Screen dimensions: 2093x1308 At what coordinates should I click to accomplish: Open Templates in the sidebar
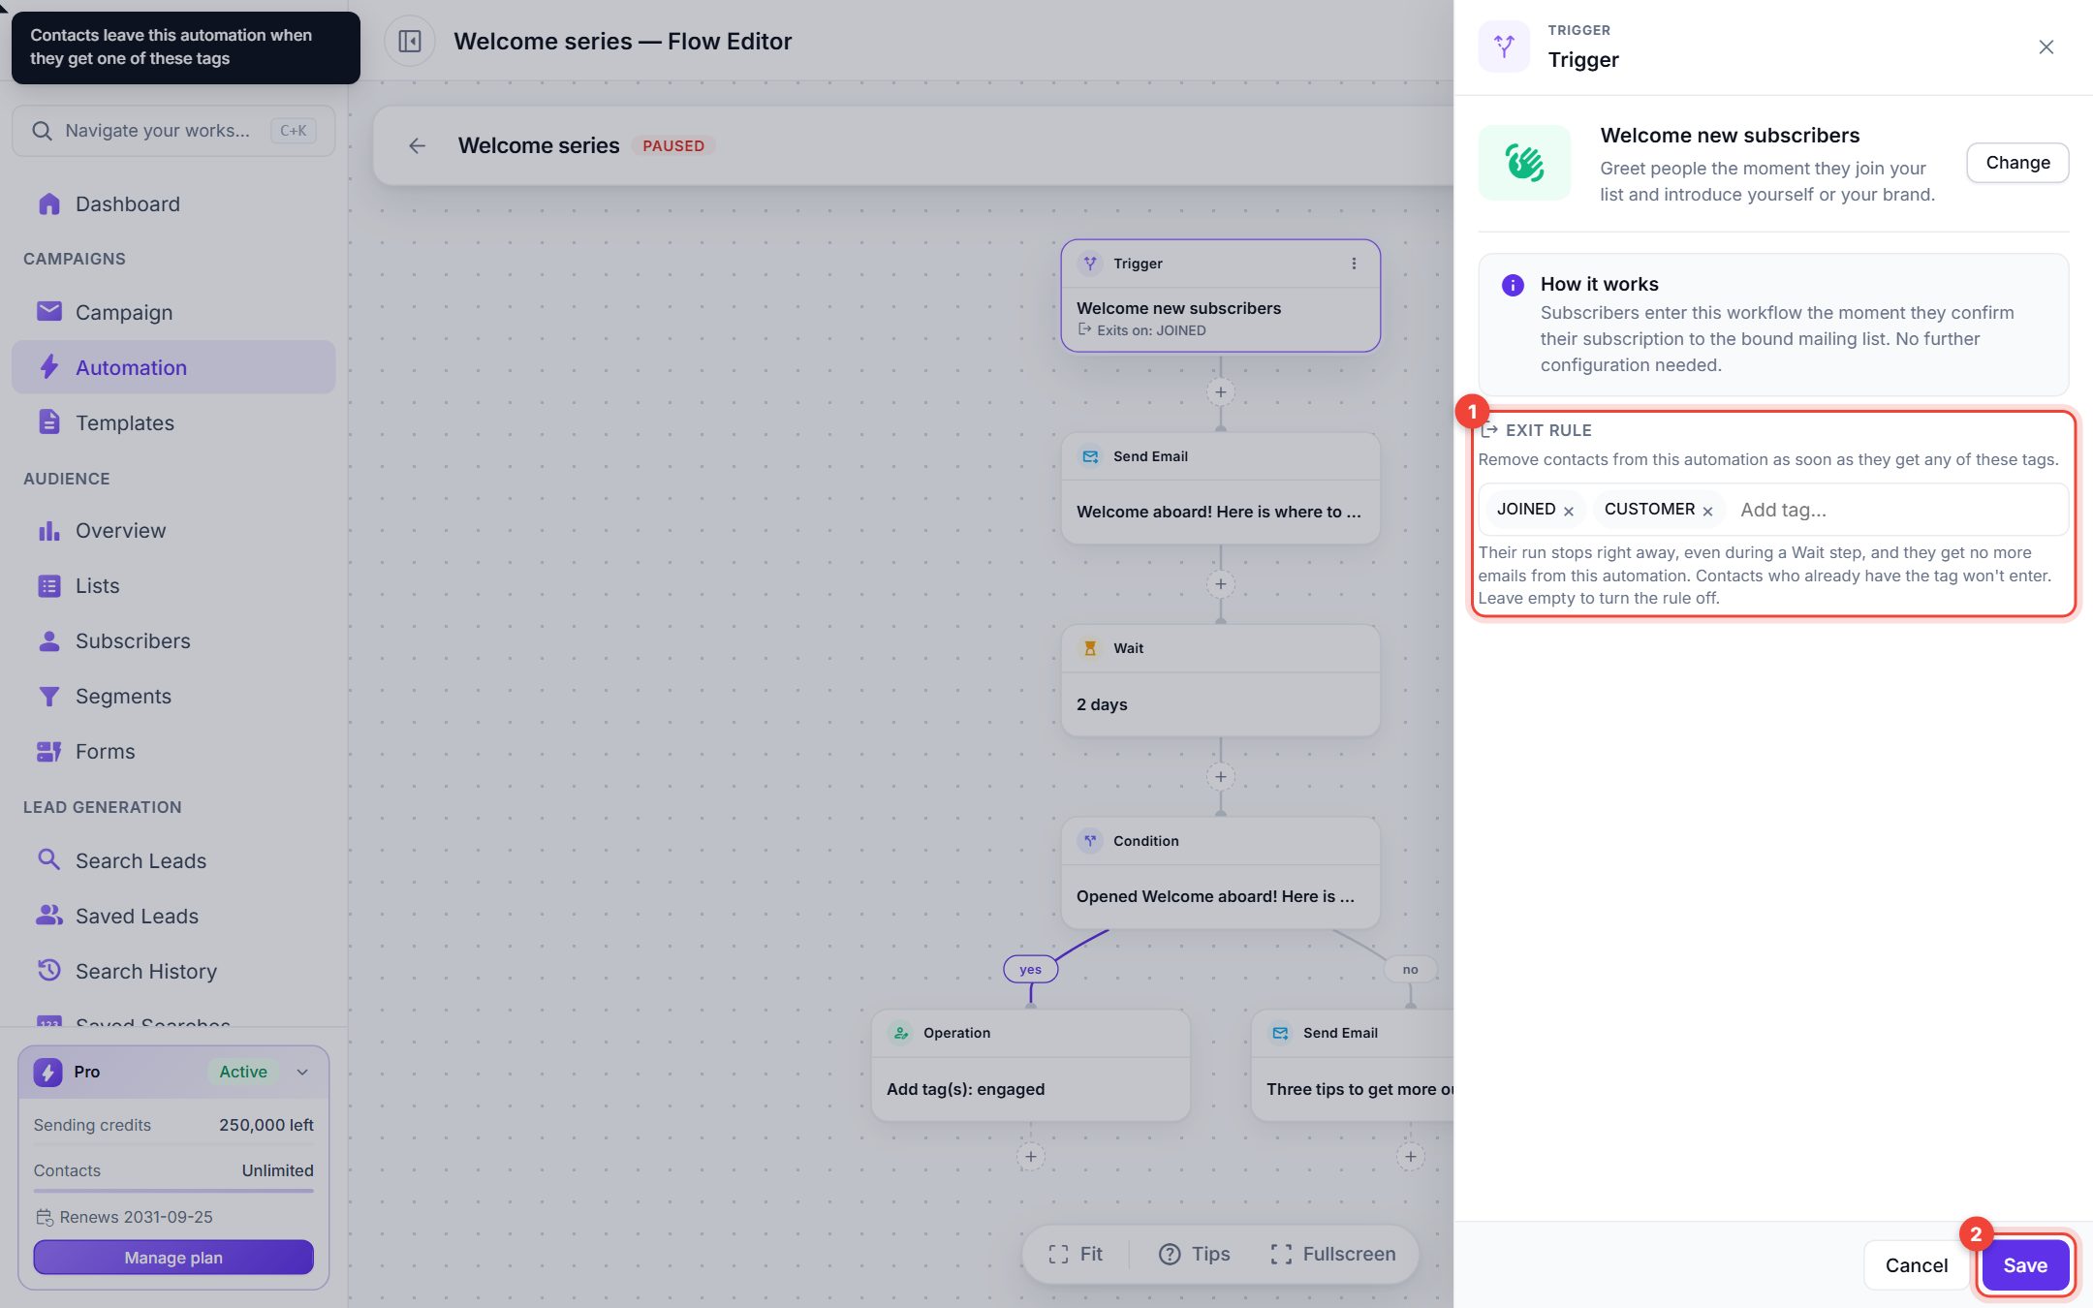[173, 422]
